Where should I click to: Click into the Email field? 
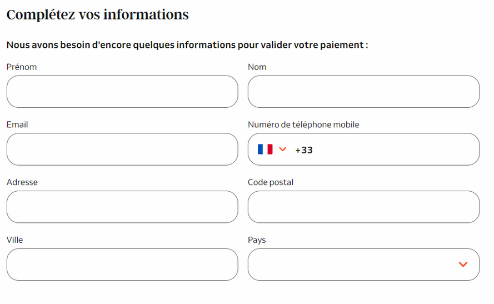[122, 149]
